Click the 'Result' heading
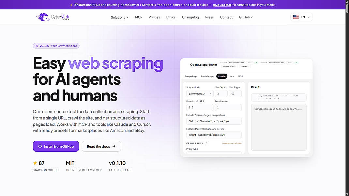The width and height of the screenshot is (349, 196). (x=255, y=87)
